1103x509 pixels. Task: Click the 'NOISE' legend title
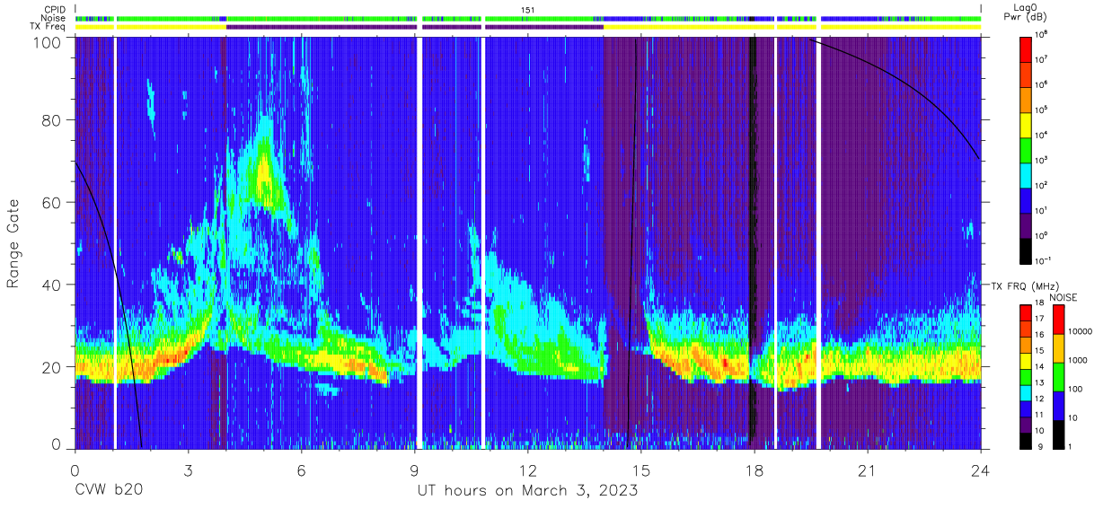tap(1063, 297)
